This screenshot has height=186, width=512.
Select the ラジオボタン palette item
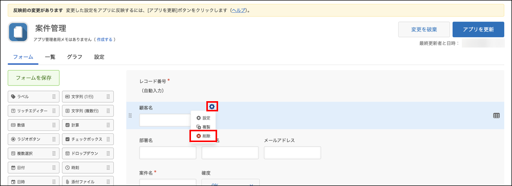(33, 139)
